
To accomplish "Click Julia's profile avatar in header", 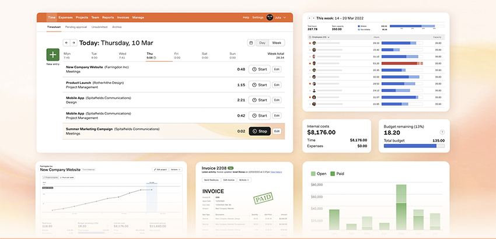I will pyautogui.click(x=270, y=17).
